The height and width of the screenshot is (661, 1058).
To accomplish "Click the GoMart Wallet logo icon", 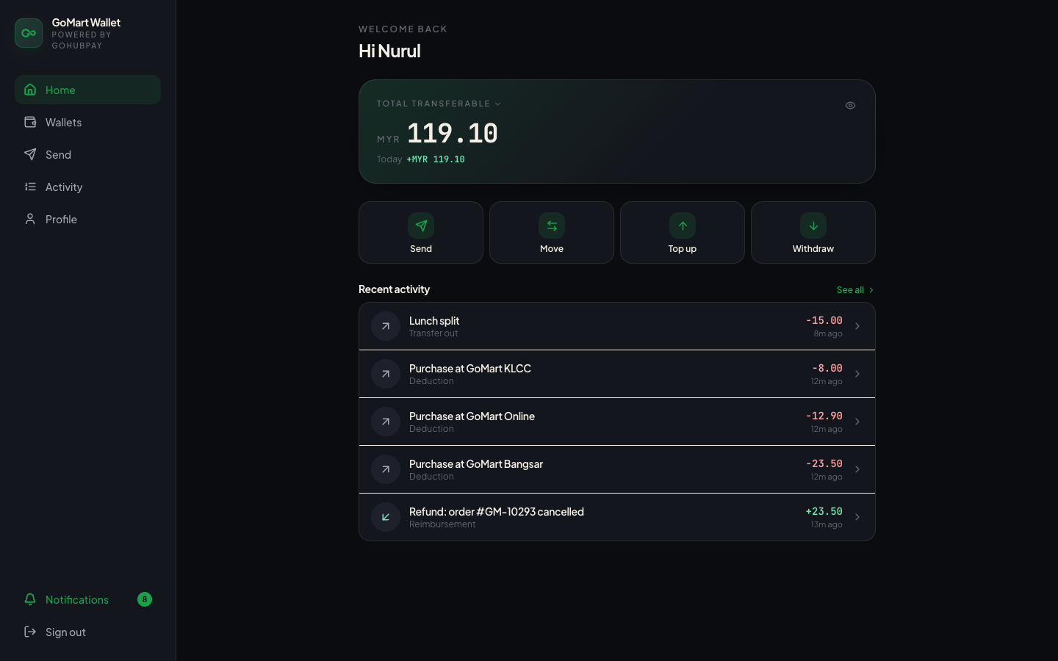I will point(29,33).
